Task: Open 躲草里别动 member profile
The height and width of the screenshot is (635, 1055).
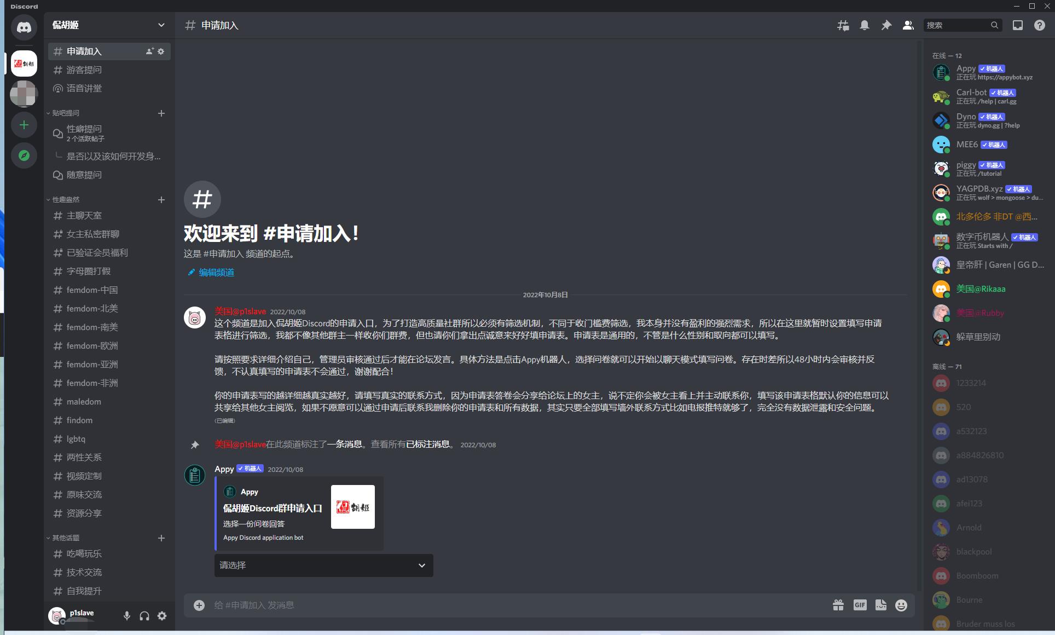Action: [x=988, y=337]
